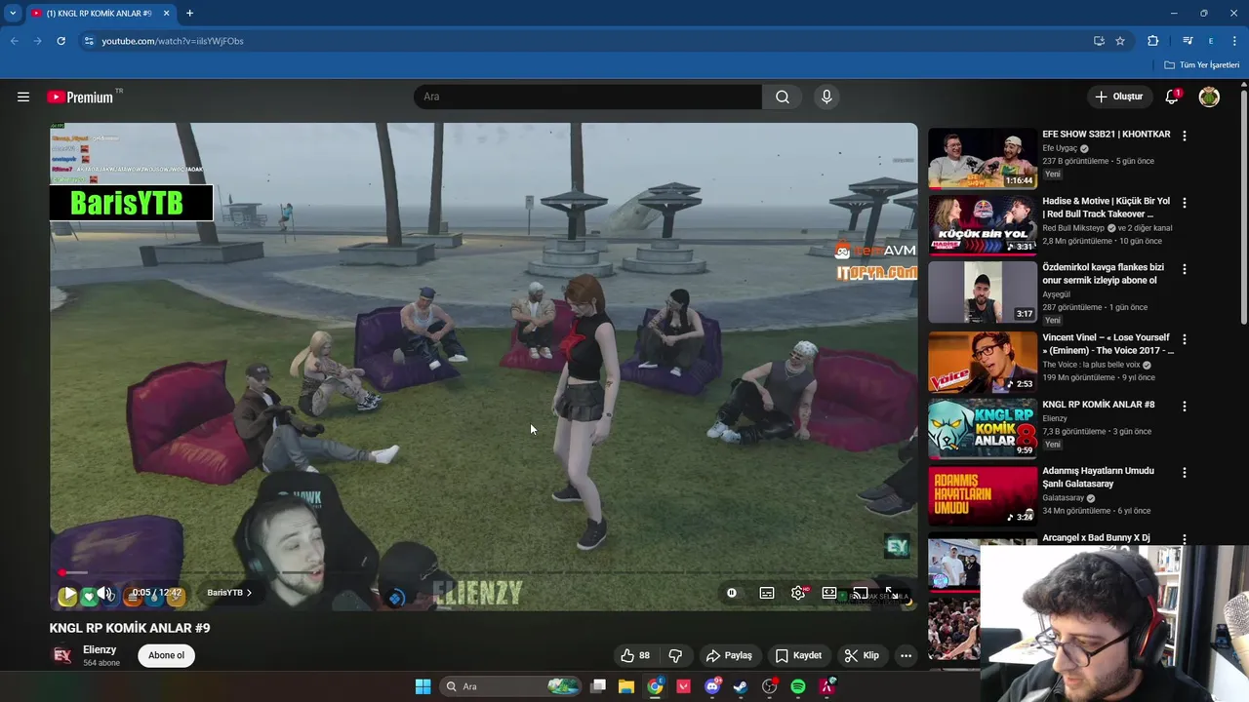Open EFE SHOW S3B21 video thumbnail
Screen dimensions: 1249x702
point(983,158)
